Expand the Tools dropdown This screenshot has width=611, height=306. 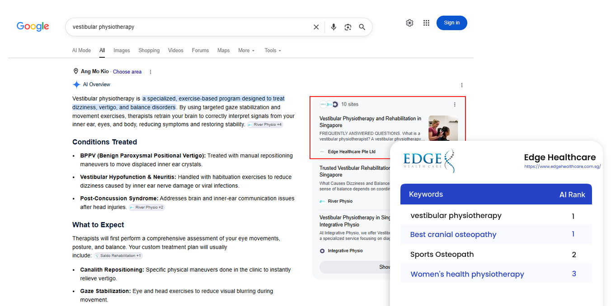tap(273, 51)
